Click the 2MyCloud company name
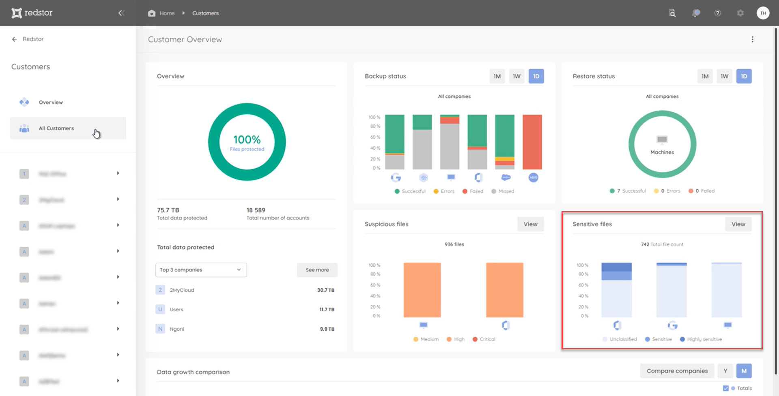Image resolution: width=779 pixels, height=396 pixels. [x=182, y=290]
